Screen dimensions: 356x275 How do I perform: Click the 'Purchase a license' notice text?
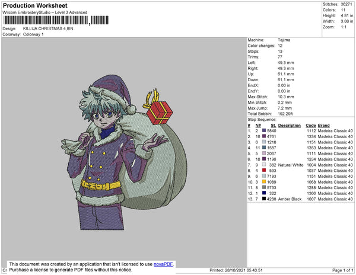[x=71, y=270]
